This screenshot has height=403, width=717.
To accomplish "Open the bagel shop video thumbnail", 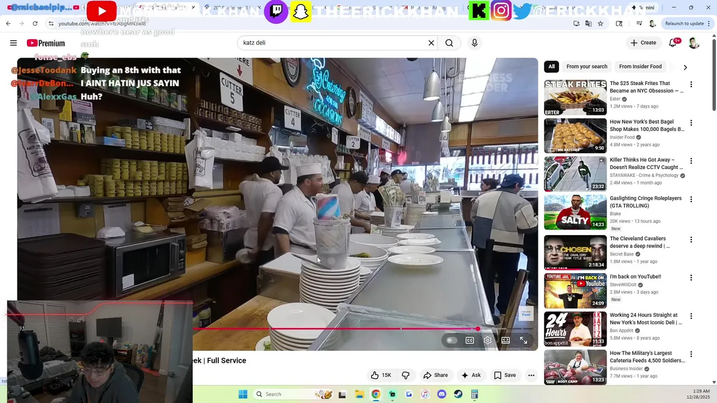I will point(575,135).
